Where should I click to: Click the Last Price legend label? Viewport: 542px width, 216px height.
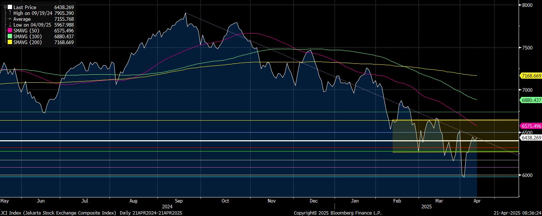tap(24, 7)
